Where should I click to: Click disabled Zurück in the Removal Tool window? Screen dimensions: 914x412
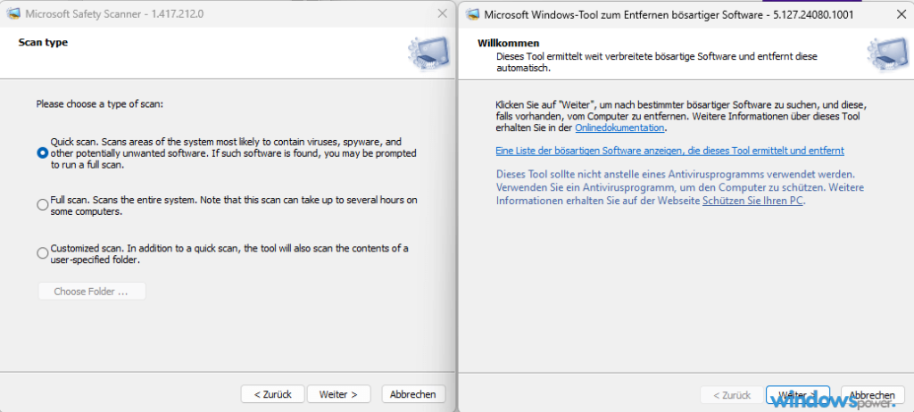pyautogui.click(x=732, y=394)
